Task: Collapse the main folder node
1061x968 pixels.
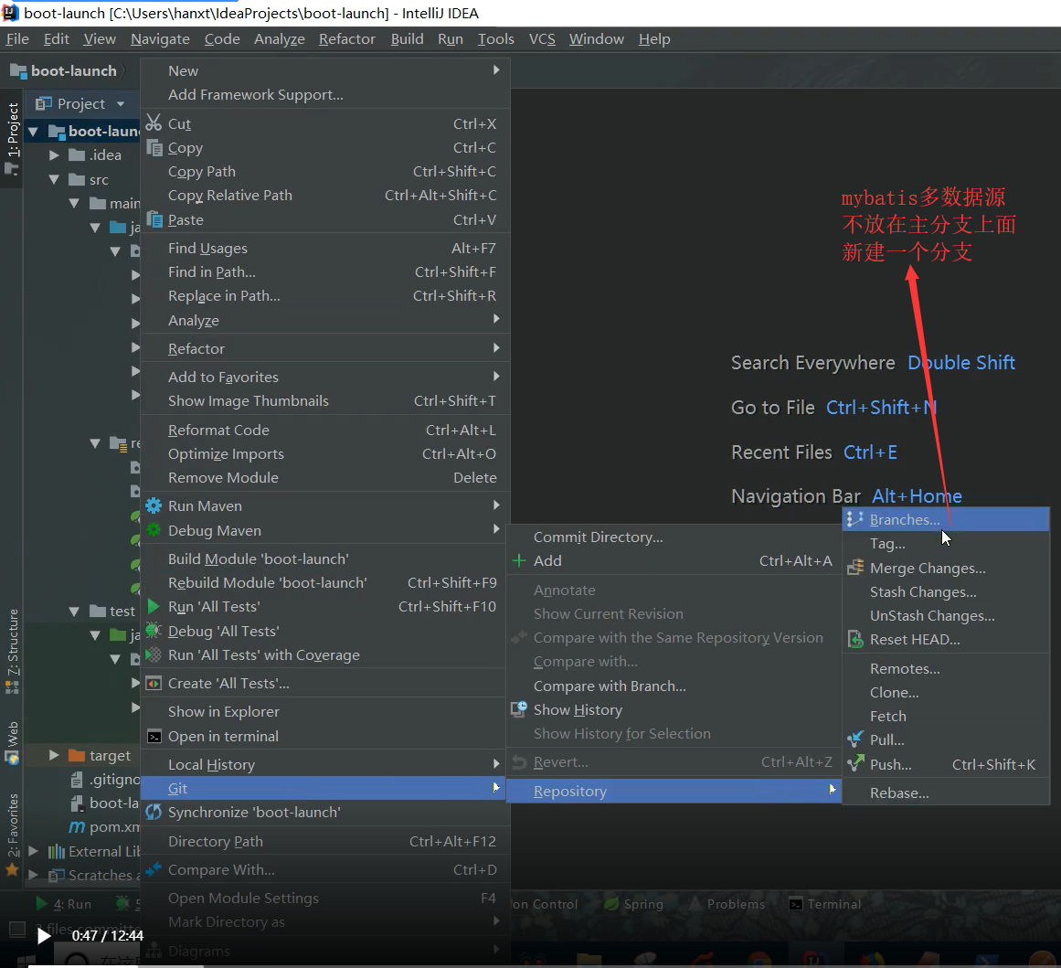Action: click(x=74, y=203)
